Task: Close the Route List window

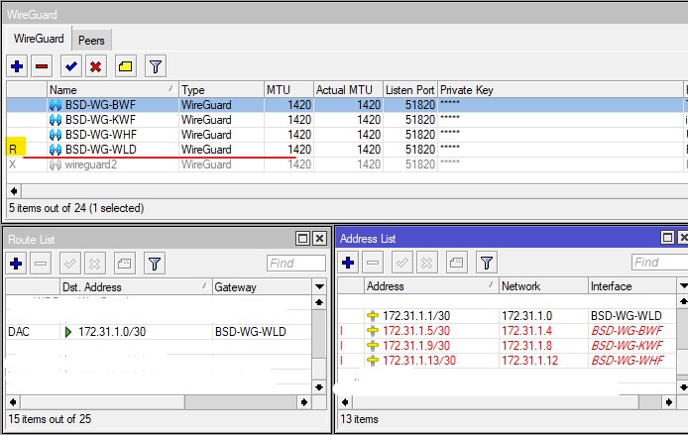Action: tap(320, 239)
